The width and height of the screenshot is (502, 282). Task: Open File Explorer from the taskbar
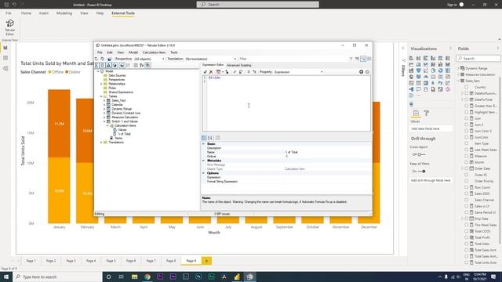pos(134,277)
